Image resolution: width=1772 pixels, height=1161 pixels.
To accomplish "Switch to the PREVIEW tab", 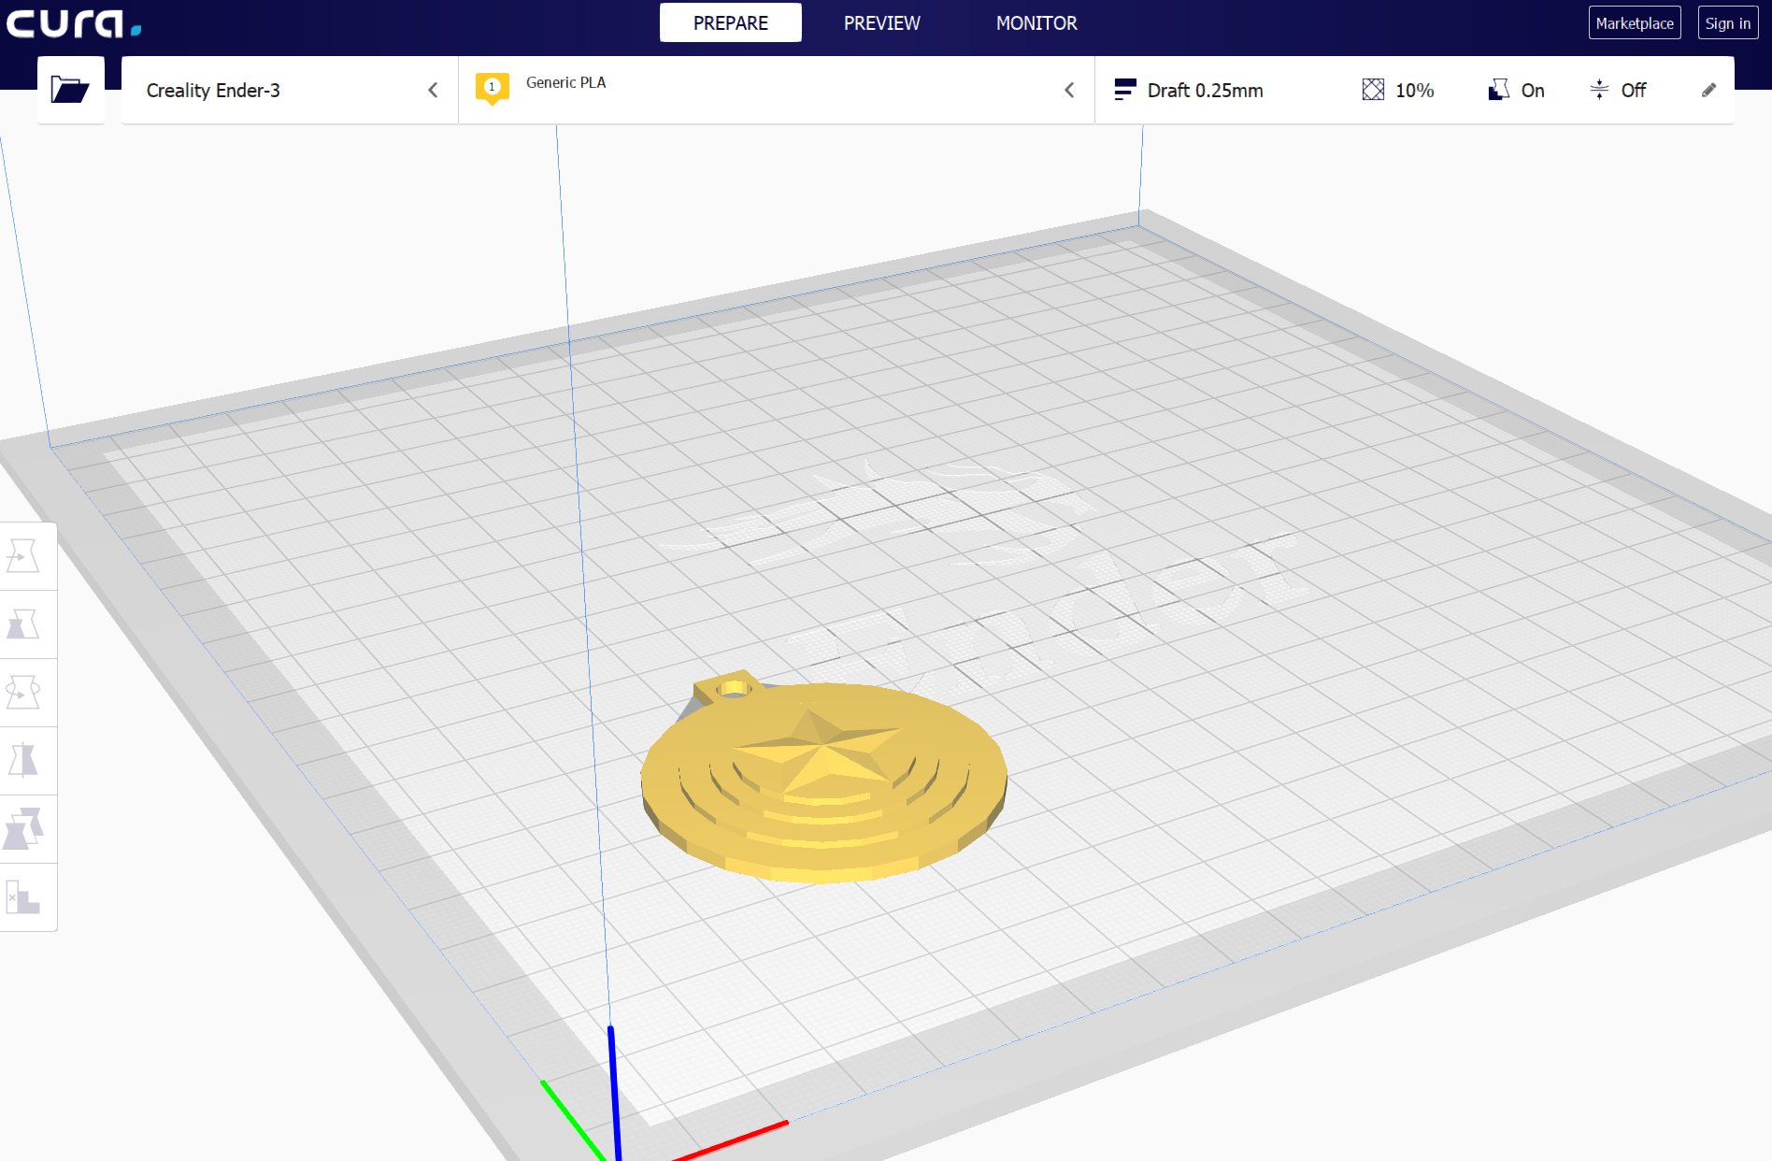I will 881,22.
